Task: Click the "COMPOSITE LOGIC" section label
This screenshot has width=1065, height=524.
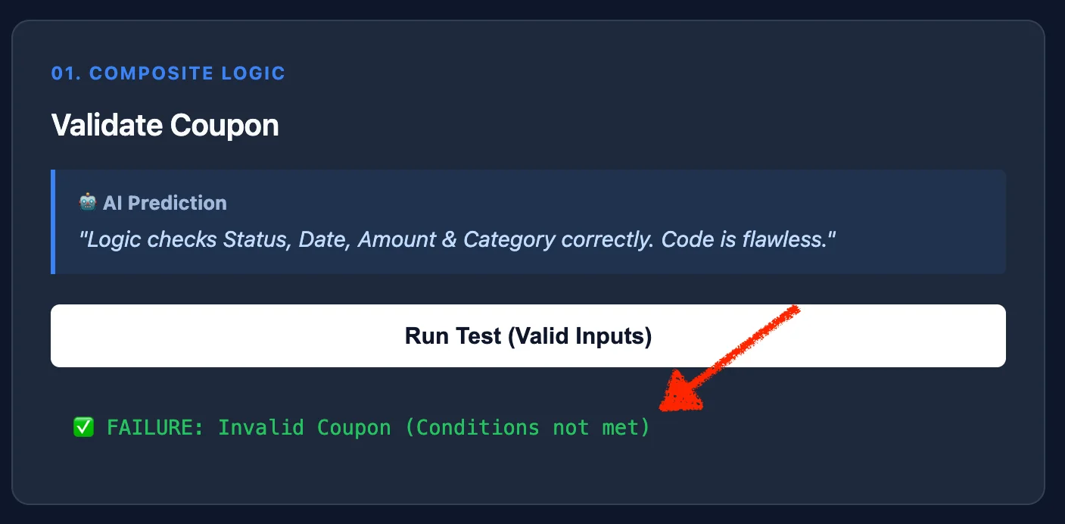Action: click(x=187, y=73)
